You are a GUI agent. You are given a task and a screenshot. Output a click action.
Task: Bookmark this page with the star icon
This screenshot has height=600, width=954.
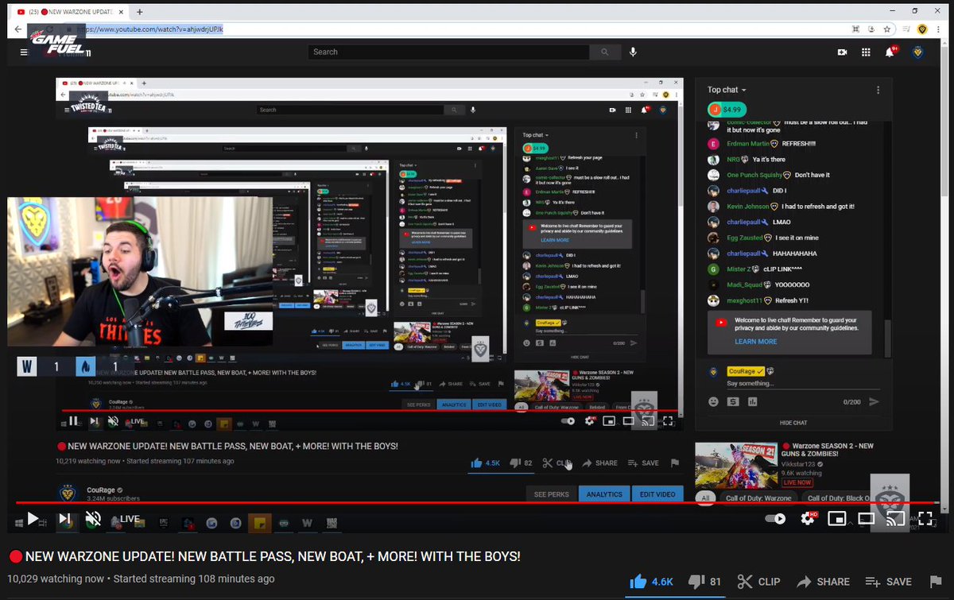point(886,29)
